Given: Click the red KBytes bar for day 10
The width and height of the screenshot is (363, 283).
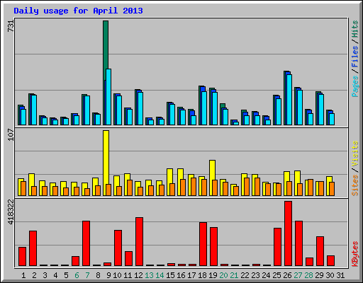Looking at the screenshot, I should point(118,248).
